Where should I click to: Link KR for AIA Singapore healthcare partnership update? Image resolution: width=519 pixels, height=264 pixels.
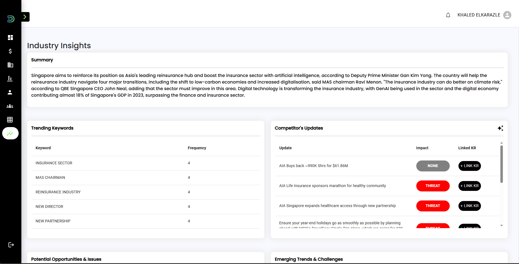(x=469, y=206)
